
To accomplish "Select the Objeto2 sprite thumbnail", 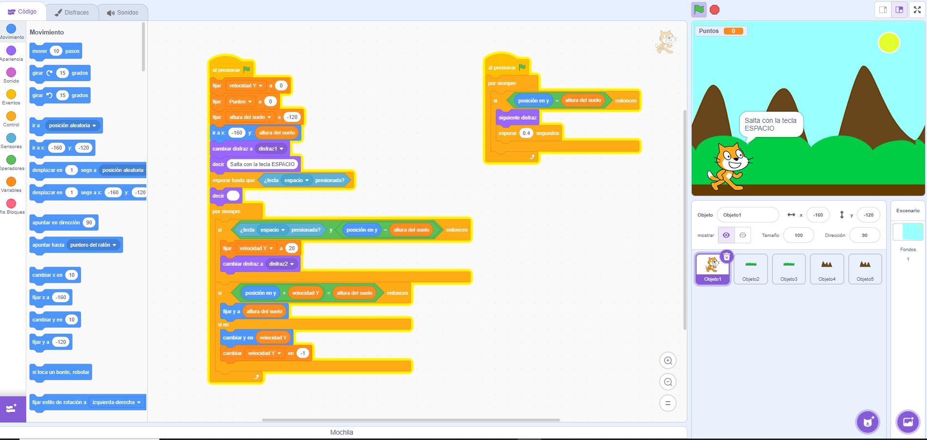I will pyautogui.click(x=751, y=269).
